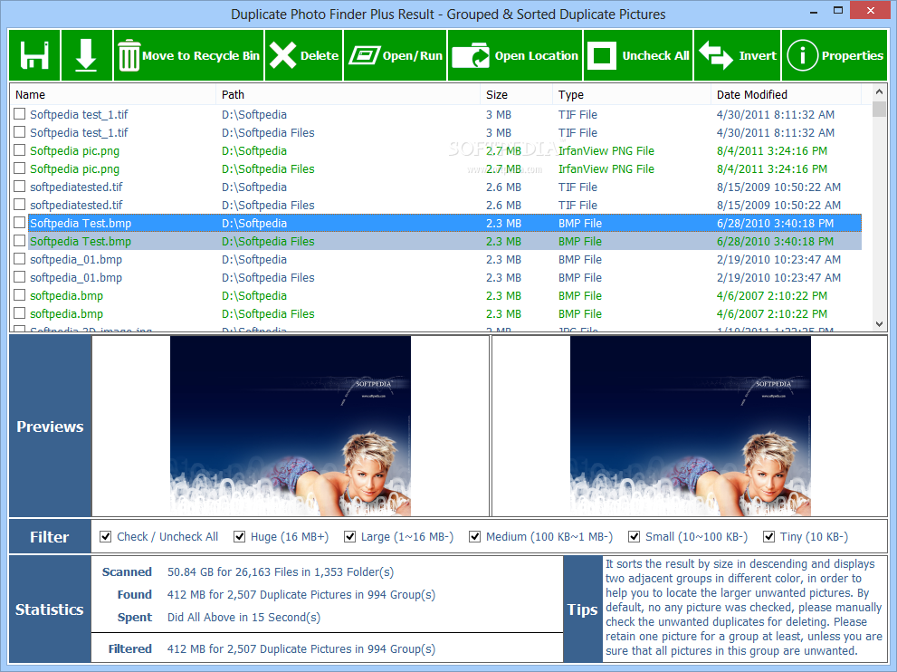
Task: Check the first Softpedia test_1.tif in D:\Softpedia
Action: click(19, 114)
